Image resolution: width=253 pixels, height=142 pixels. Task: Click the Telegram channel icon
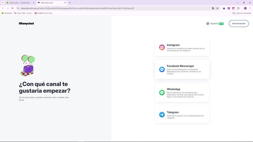click(x=162, y=115)
